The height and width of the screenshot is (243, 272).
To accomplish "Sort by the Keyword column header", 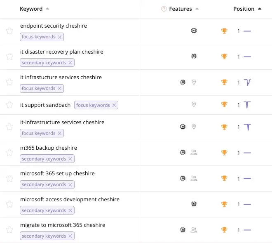I will 31,9.
